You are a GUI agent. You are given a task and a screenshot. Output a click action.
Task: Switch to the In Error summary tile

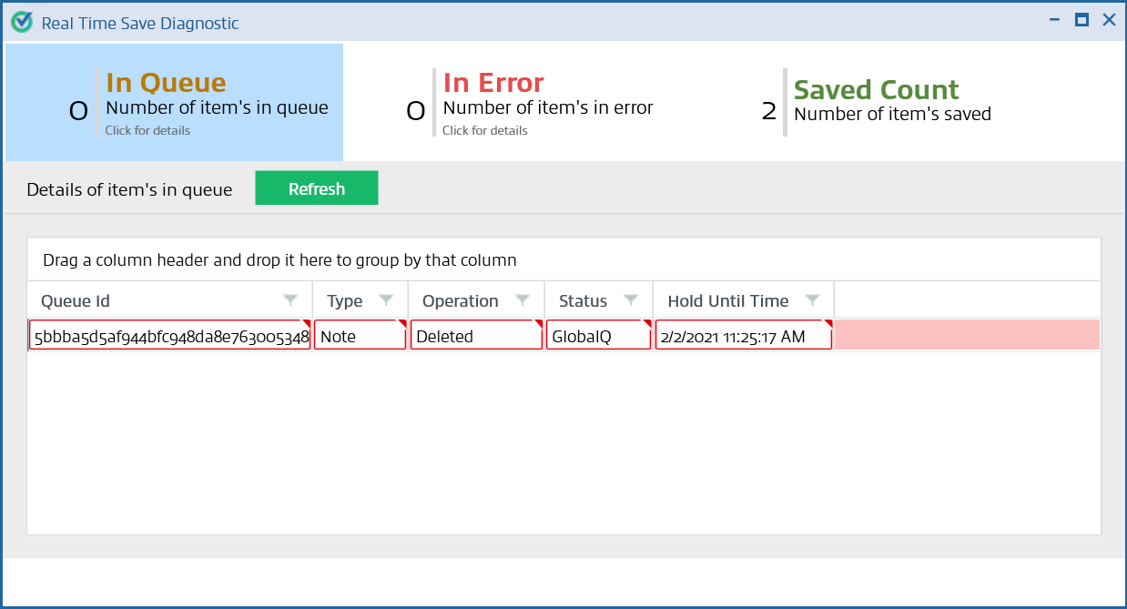click(528, 103)
